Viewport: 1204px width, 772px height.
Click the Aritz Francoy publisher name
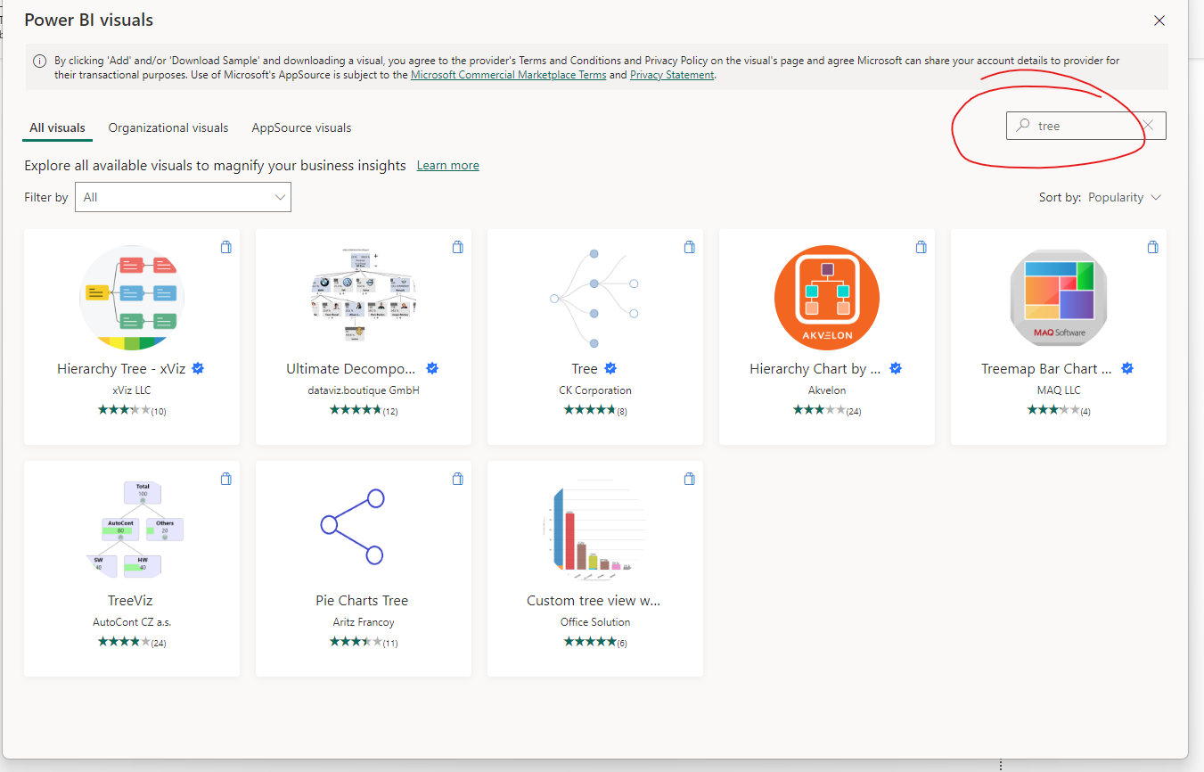point(364,622)
